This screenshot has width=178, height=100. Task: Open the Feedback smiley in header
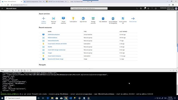point(156,8)
